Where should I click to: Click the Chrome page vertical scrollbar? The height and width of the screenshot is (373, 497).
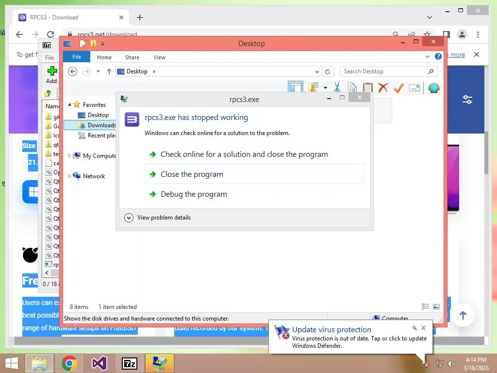[486, 153]
